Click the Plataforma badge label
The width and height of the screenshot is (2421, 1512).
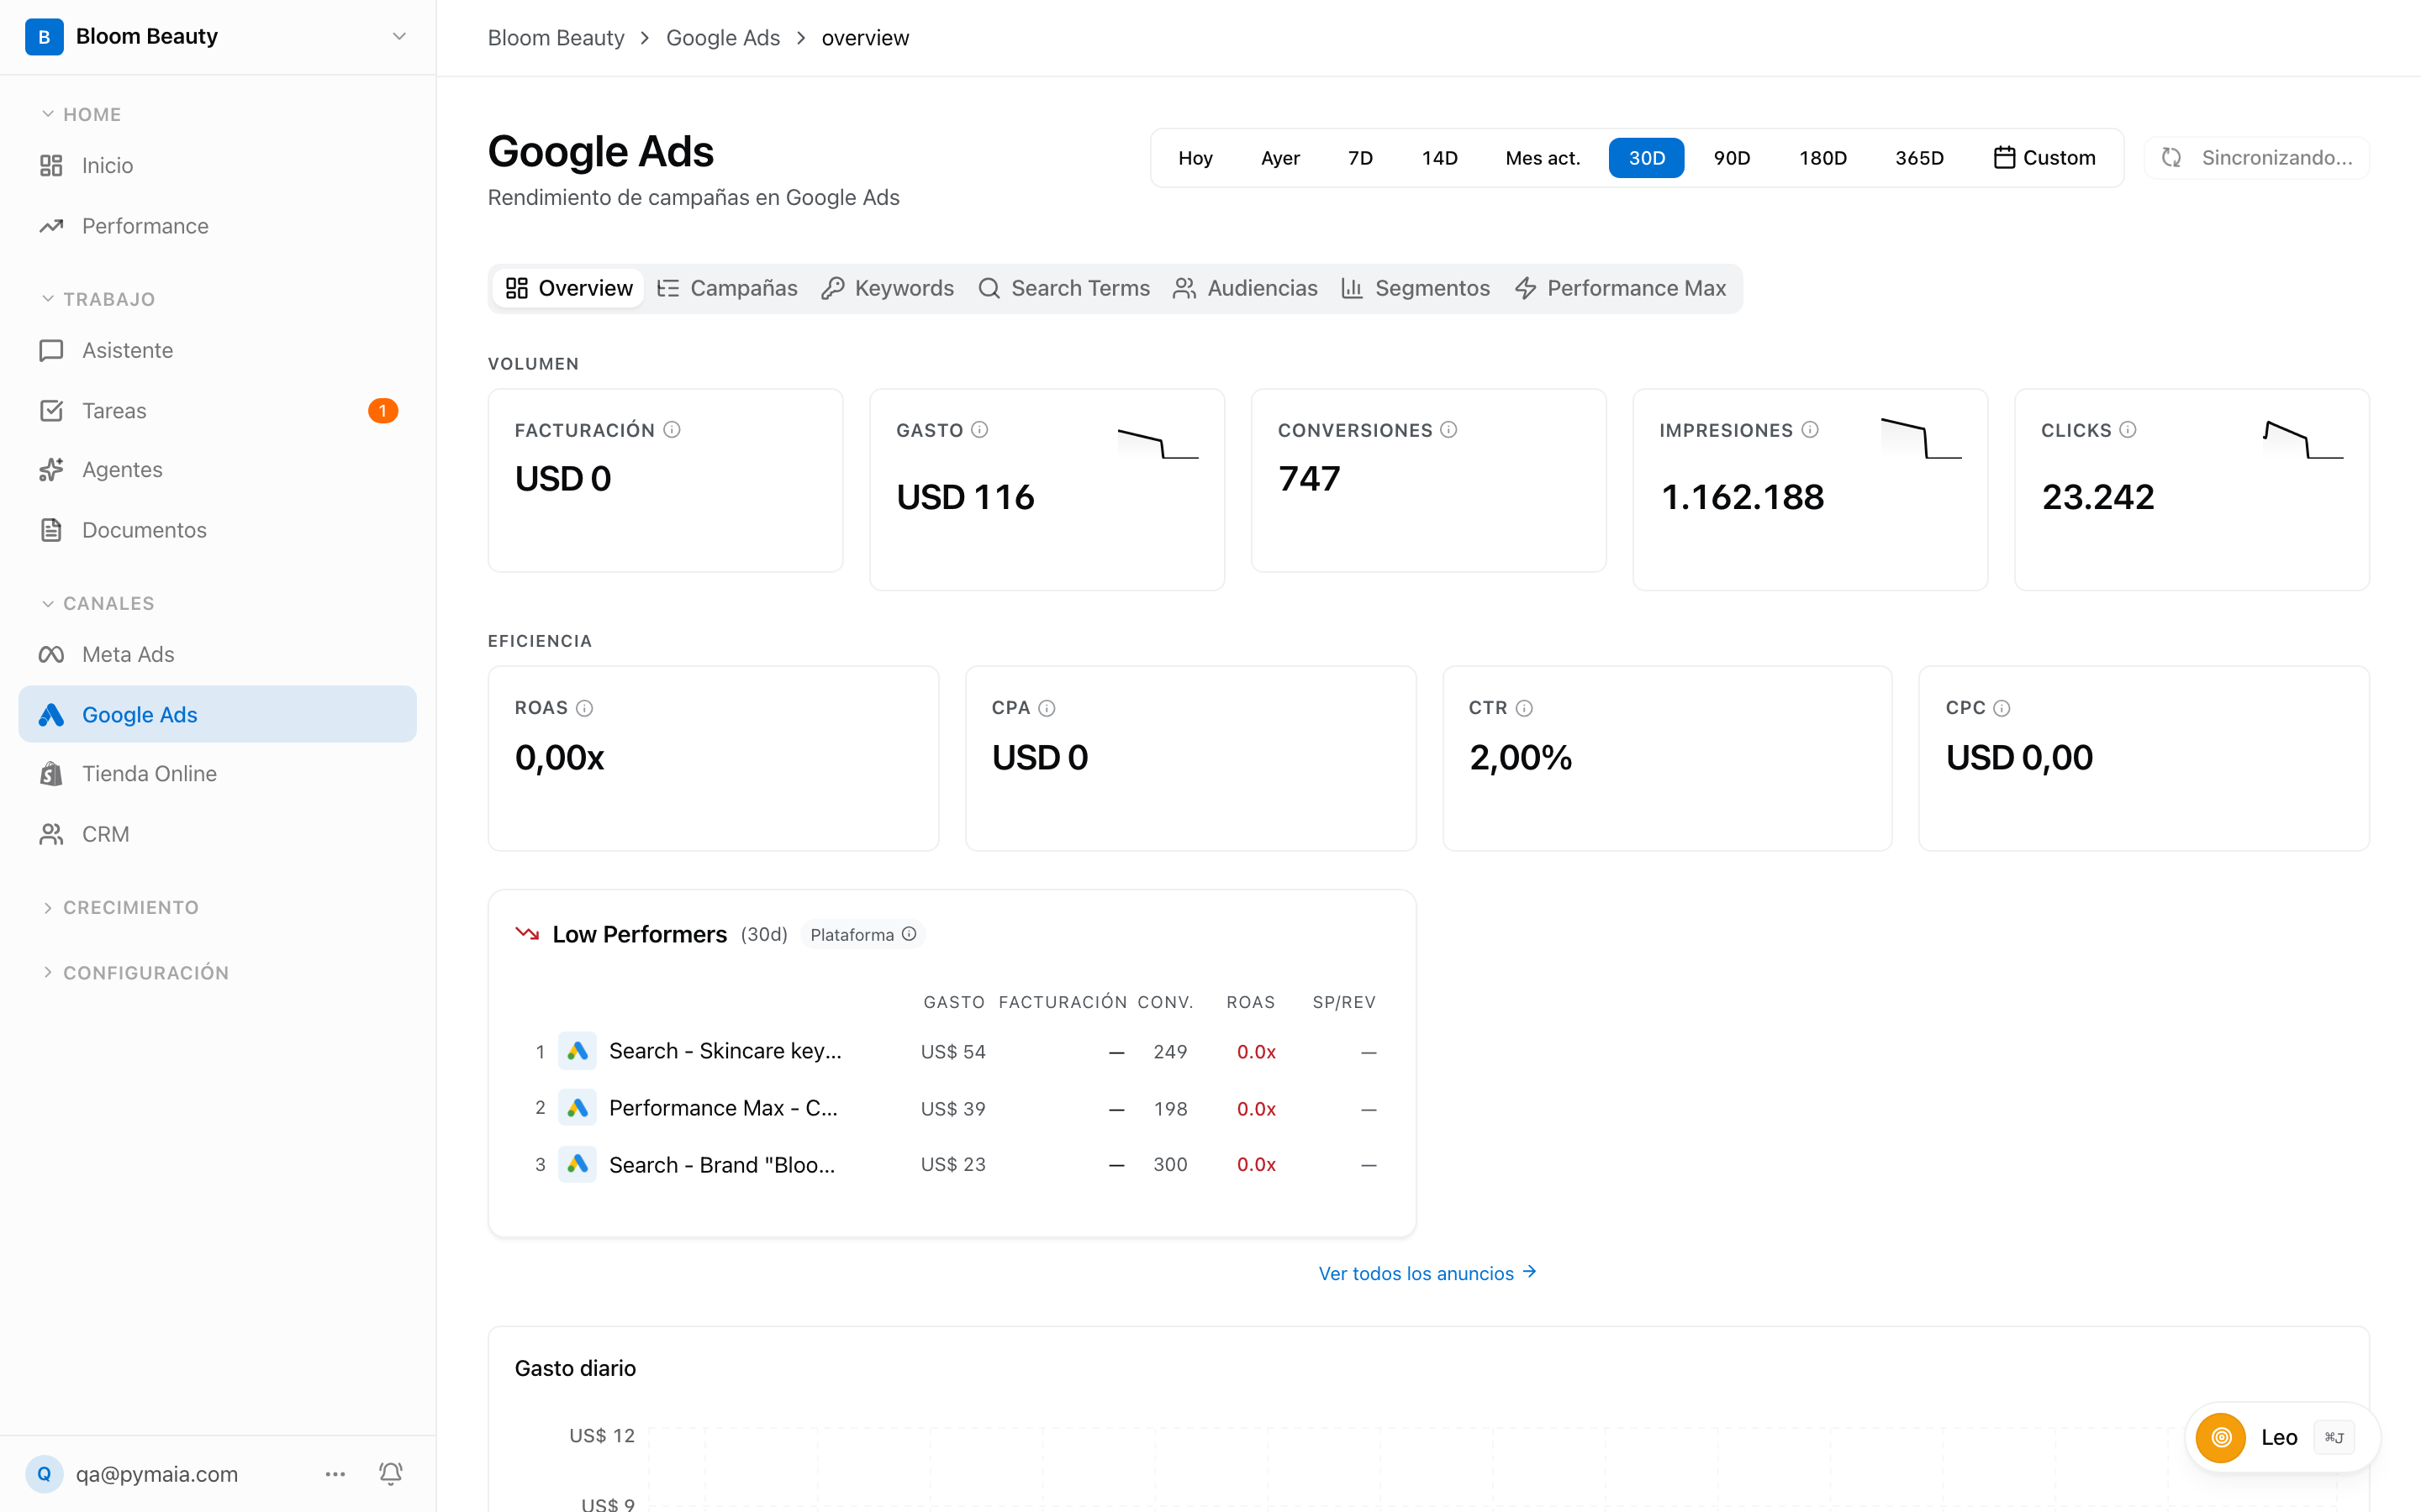tap(852, 934)
